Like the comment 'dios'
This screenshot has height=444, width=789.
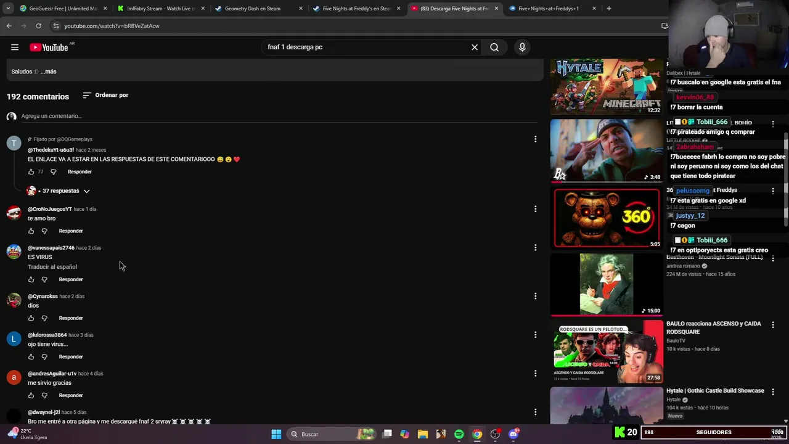click(31, 318)
